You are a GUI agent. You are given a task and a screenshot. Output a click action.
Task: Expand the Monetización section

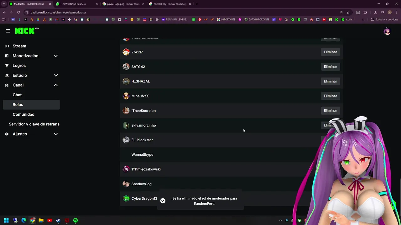[56, 56]
